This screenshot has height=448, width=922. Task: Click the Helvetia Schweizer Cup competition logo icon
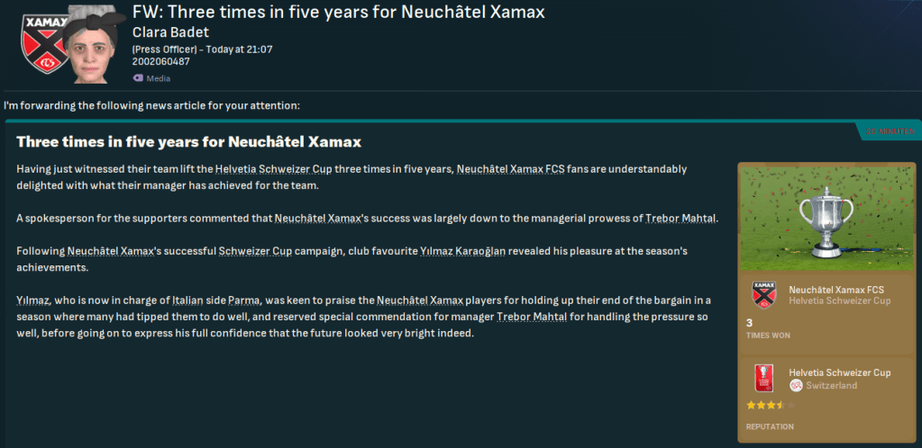pyautogui.click(x=763, y=378)
